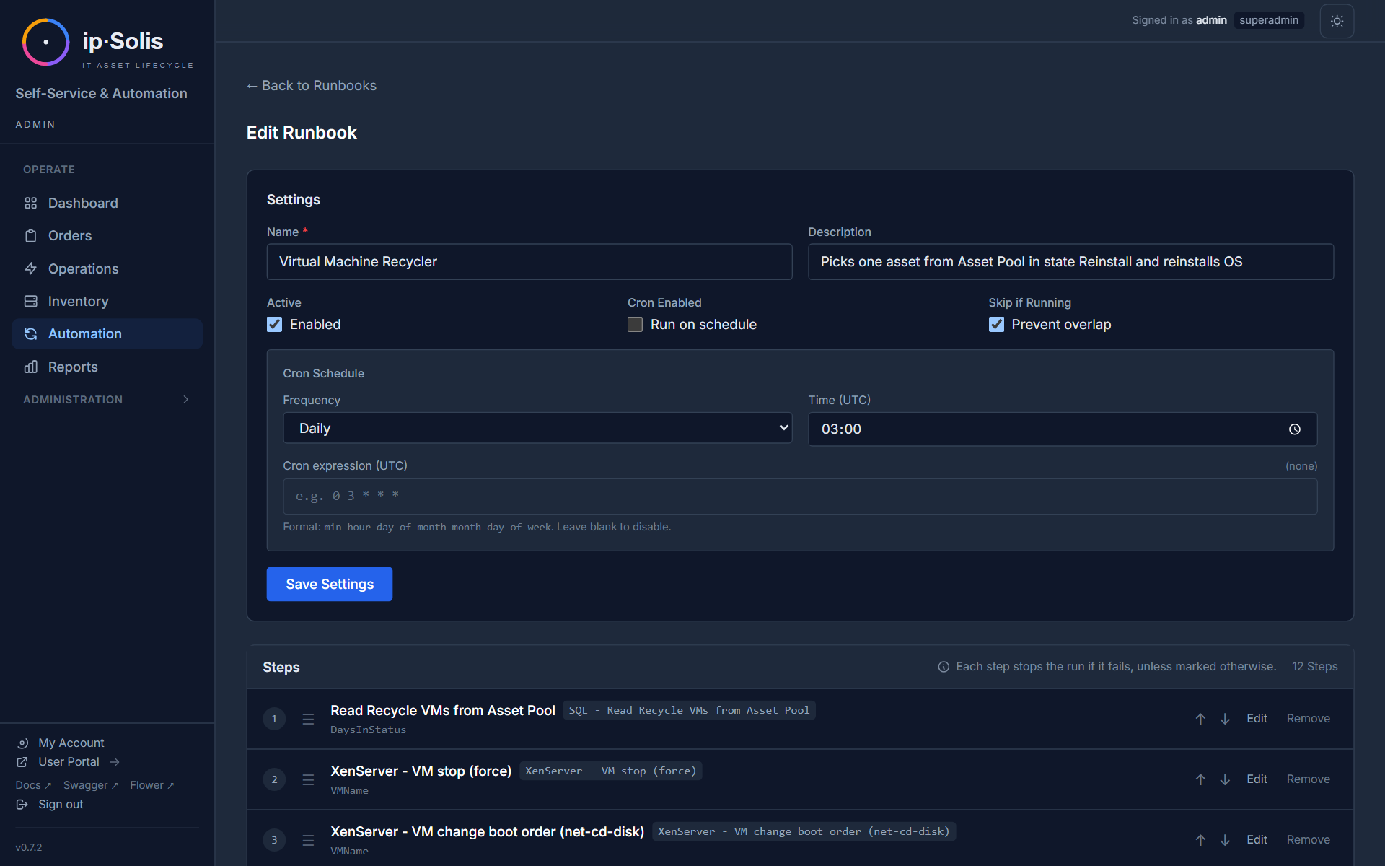Open the Swagger external link
This screenshot has width=1385, height=866.
pyautogui.click(x=90, y=785)
